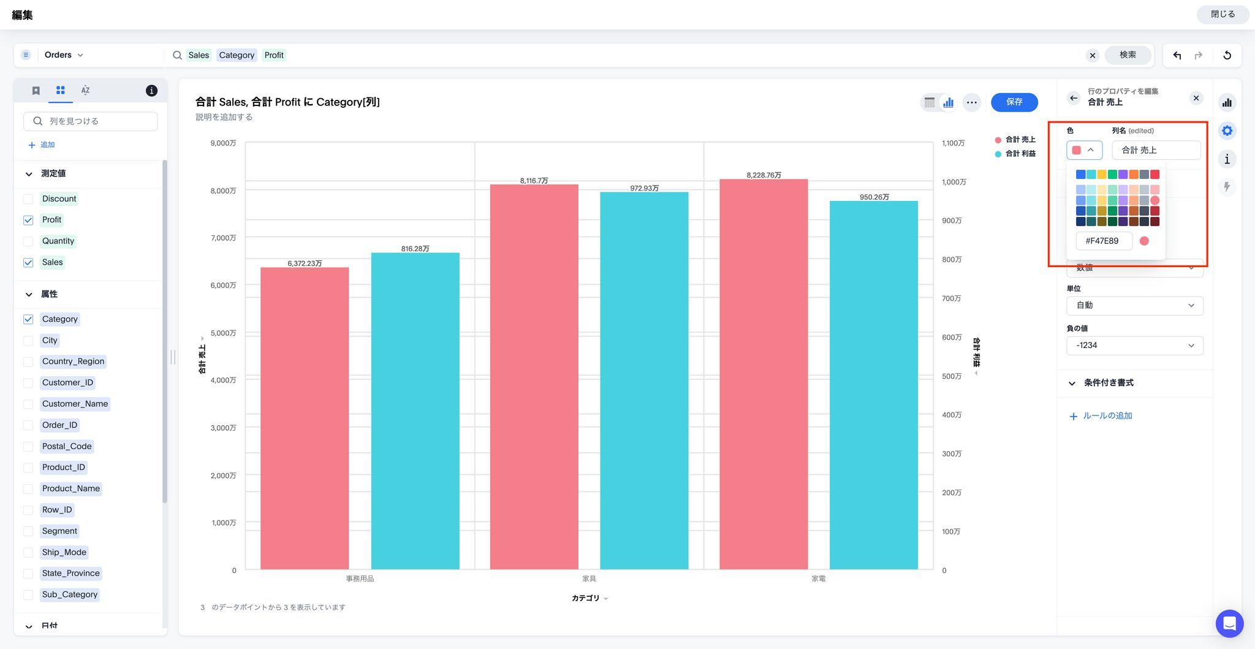The width and height of the screenshot is (1255, 649).
Task: Open the Orders data source dropdown
Action: (x=64, y=55)
